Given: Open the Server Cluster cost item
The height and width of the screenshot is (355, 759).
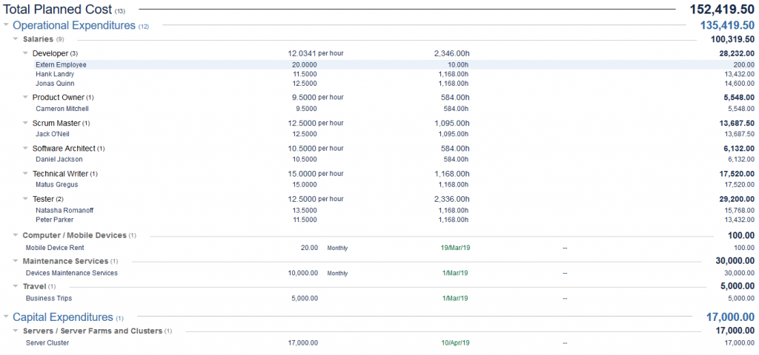Looking at the screenshot, I should (47, 342).
